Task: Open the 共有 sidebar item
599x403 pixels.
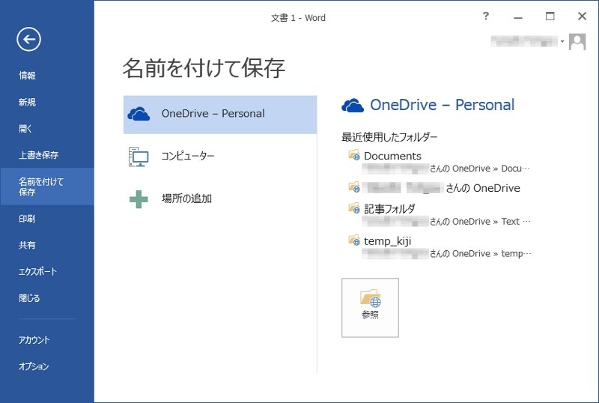Action: (x=27, y=245)
